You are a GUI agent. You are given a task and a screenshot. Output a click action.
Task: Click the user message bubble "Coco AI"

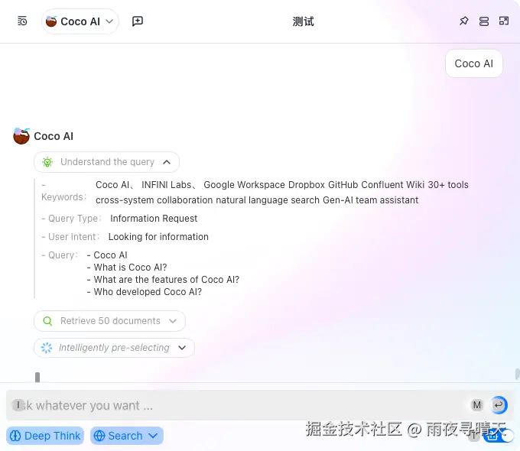pyautogui.click(x=473, y=63)
